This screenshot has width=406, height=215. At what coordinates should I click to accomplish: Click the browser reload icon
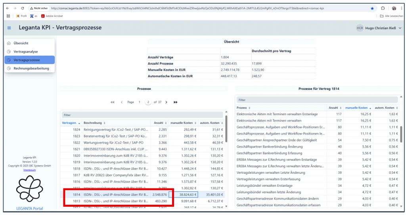click(x=22, y=8)
